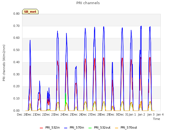Click the 0.10 y-axis tick label
The image size is (177, 133).
(17, 99)
